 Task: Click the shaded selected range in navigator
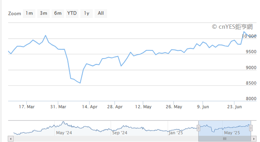coord(225,128)
